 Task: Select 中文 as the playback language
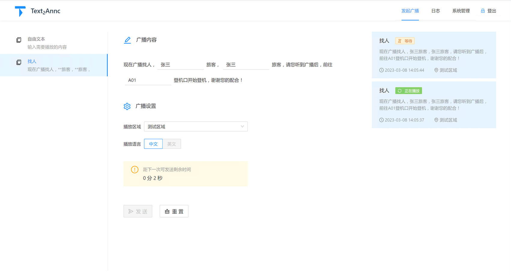(153, 144)
